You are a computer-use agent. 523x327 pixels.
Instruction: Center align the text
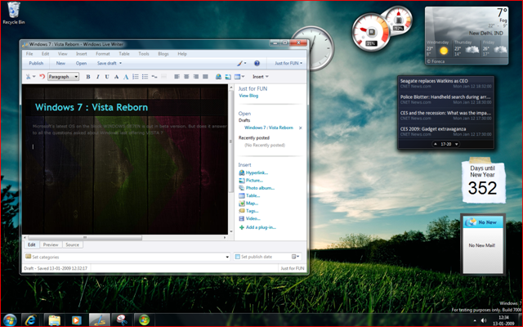click(186, 77)
